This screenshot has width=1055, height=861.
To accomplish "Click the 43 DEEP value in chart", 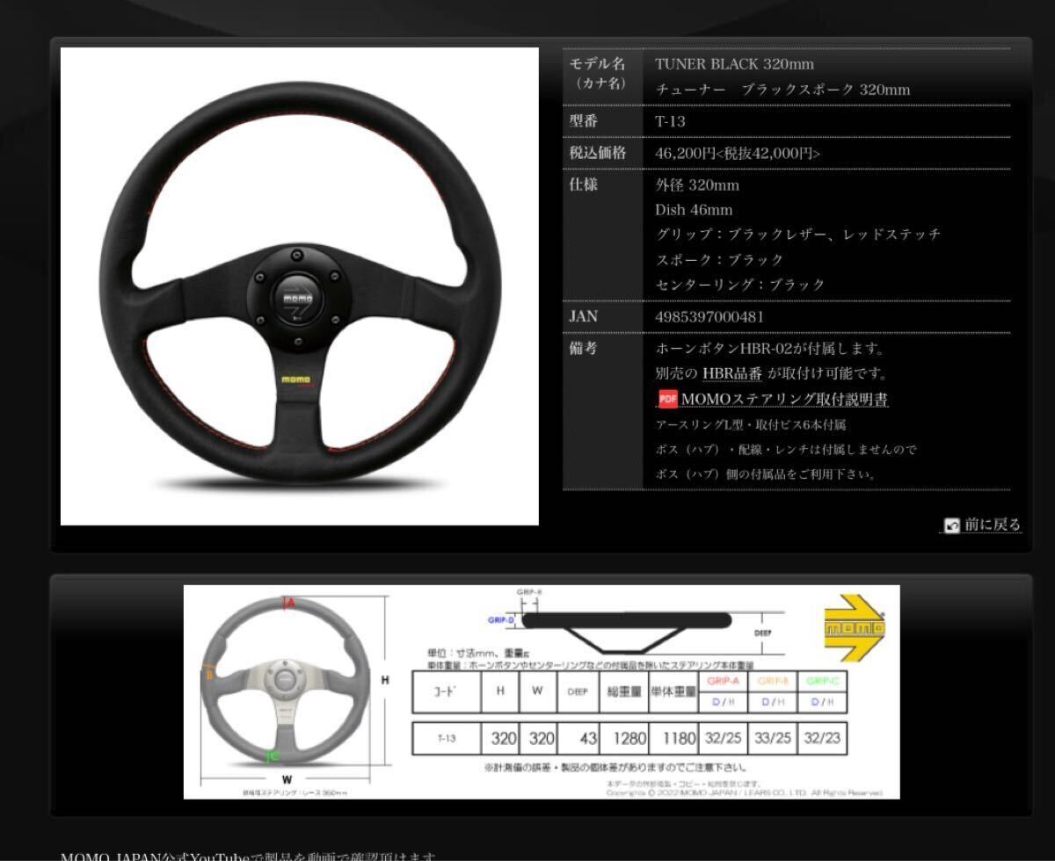I will point(578,738).
